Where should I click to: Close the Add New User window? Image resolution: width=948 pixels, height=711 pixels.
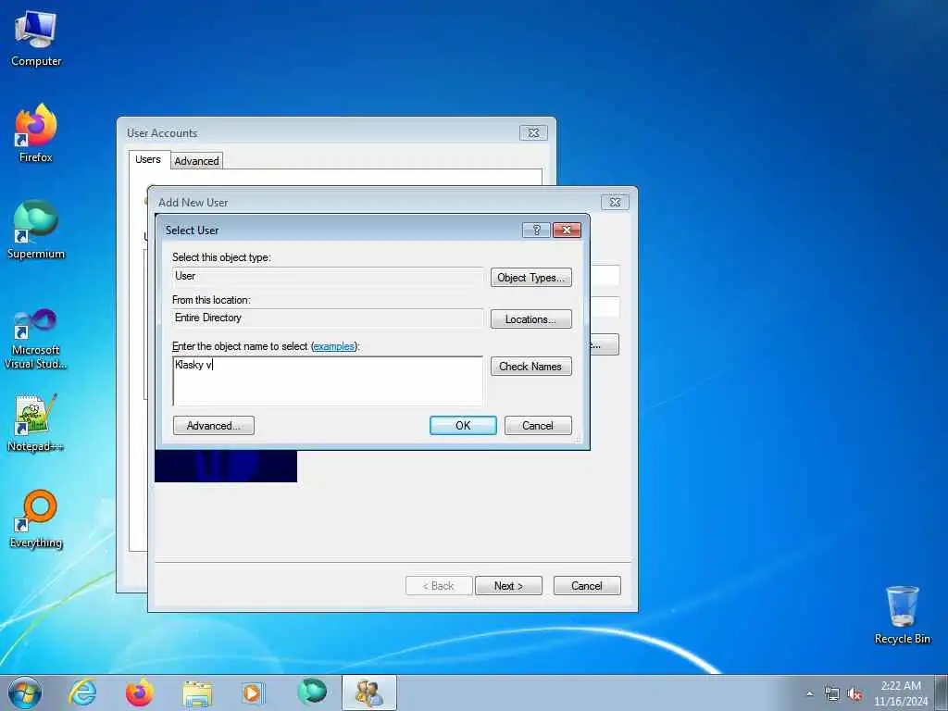pyautogui.click(x=615, y=202)
